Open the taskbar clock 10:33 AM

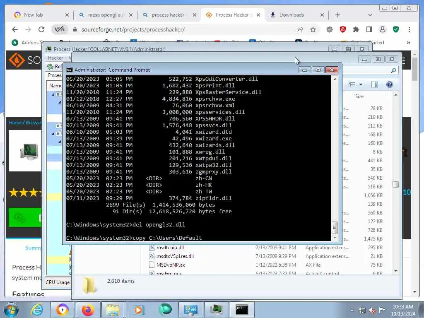[x=402, y=310]
